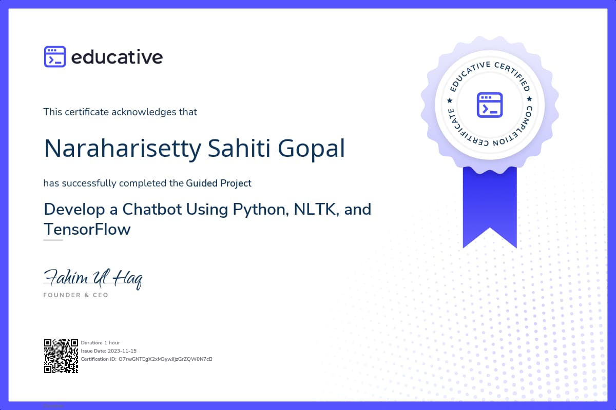Click the terminal icon inside the badge
The width and height of the screenshot is (616, 410).
click(489, 105)
